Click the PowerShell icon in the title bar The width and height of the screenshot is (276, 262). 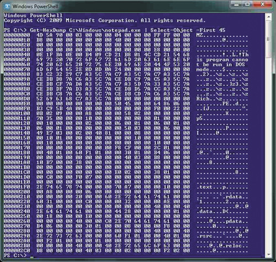tap(7, 7)
